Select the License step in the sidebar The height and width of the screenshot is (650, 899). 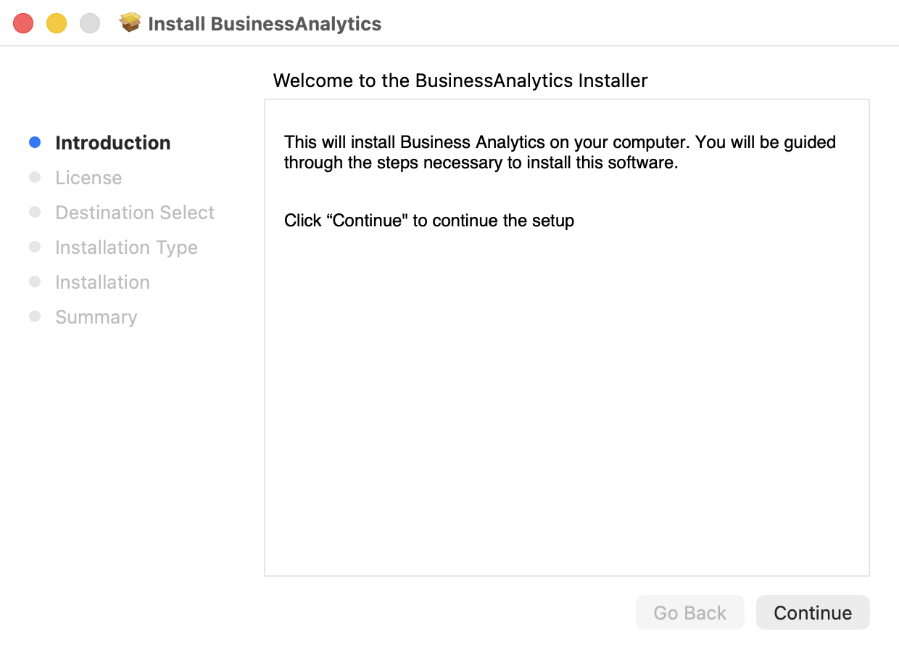click(x=88, y=178)
